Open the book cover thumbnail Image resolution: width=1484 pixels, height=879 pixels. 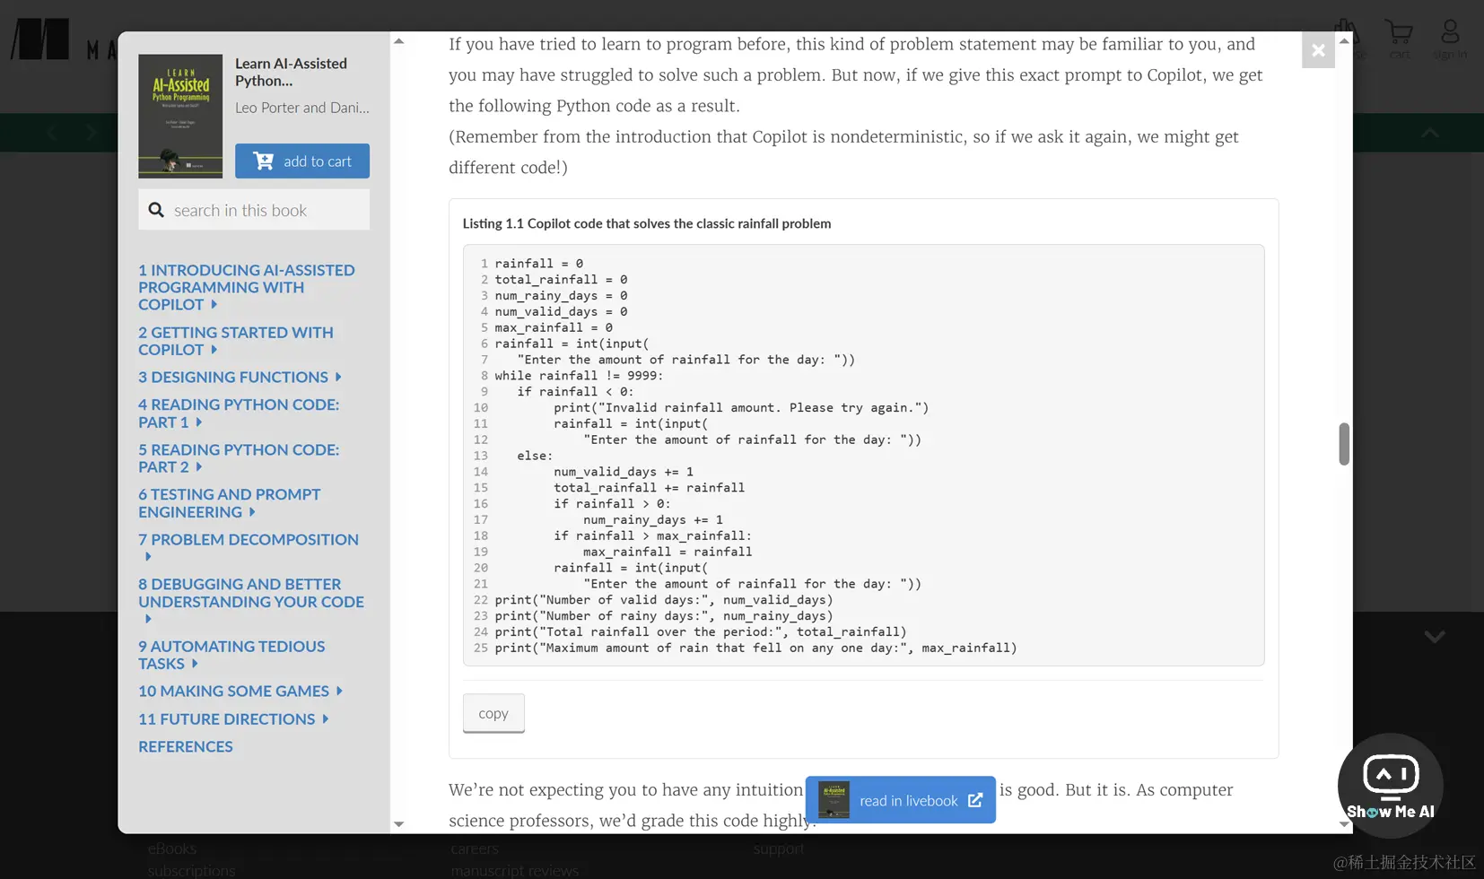click(x=180, y=116)
